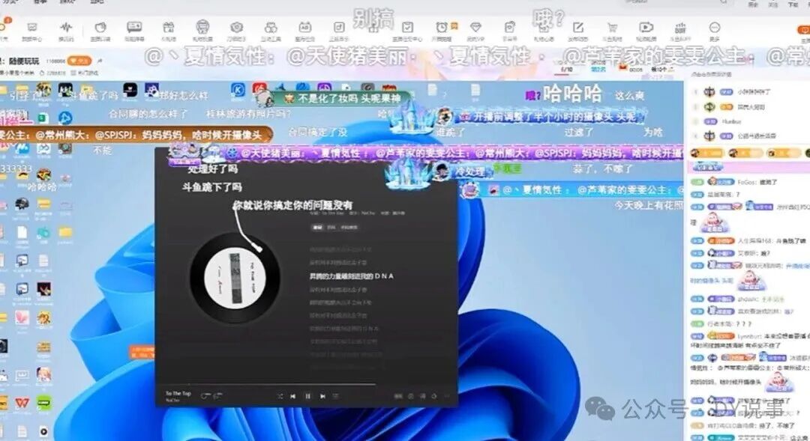Click the equalizer bars icon in top toolbar
The image size is (810, 441).
coord(680,28)
